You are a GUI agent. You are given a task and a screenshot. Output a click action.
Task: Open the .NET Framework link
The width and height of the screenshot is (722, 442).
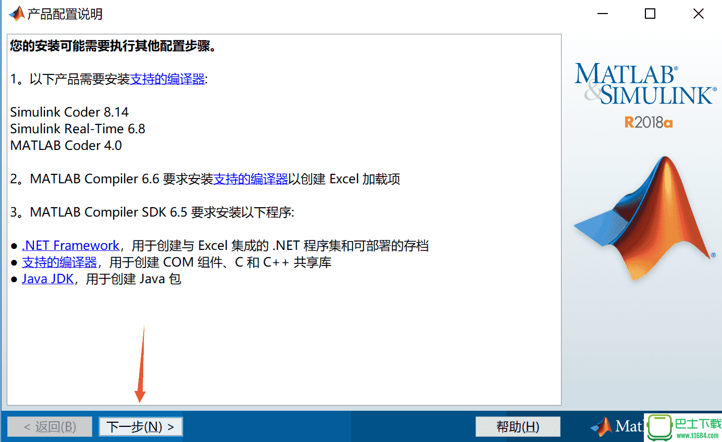point(71,246)
